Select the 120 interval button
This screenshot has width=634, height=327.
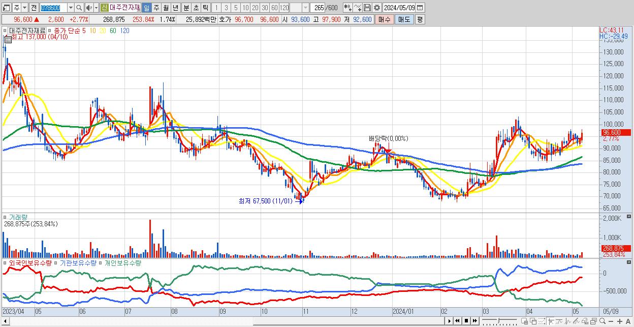tap(284, 8)
